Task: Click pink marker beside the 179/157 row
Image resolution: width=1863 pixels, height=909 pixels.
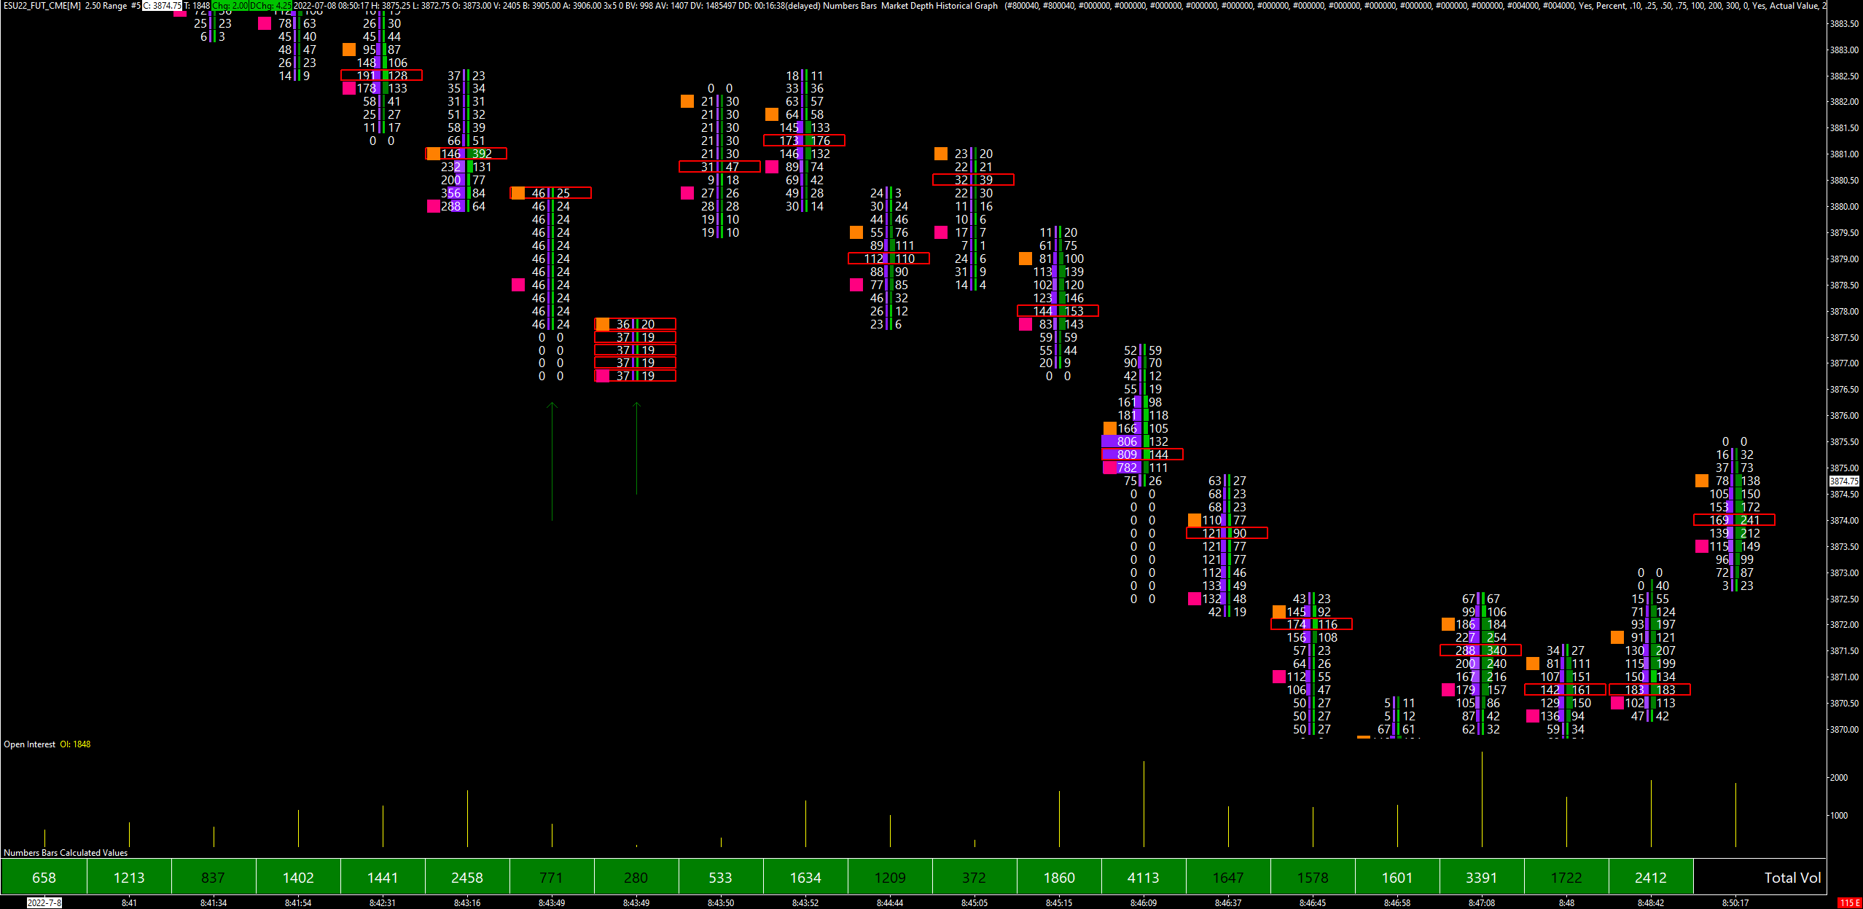Action: (1448, 690)
